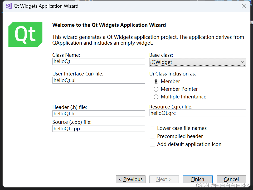Click the 'Resource (.qrc) file:' label
The width and height of the screenshot is (253, 190).
(171, 107)
